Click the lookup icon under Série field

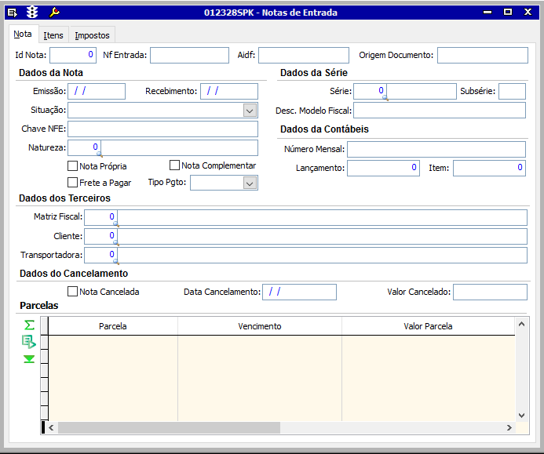coord(384,98)
